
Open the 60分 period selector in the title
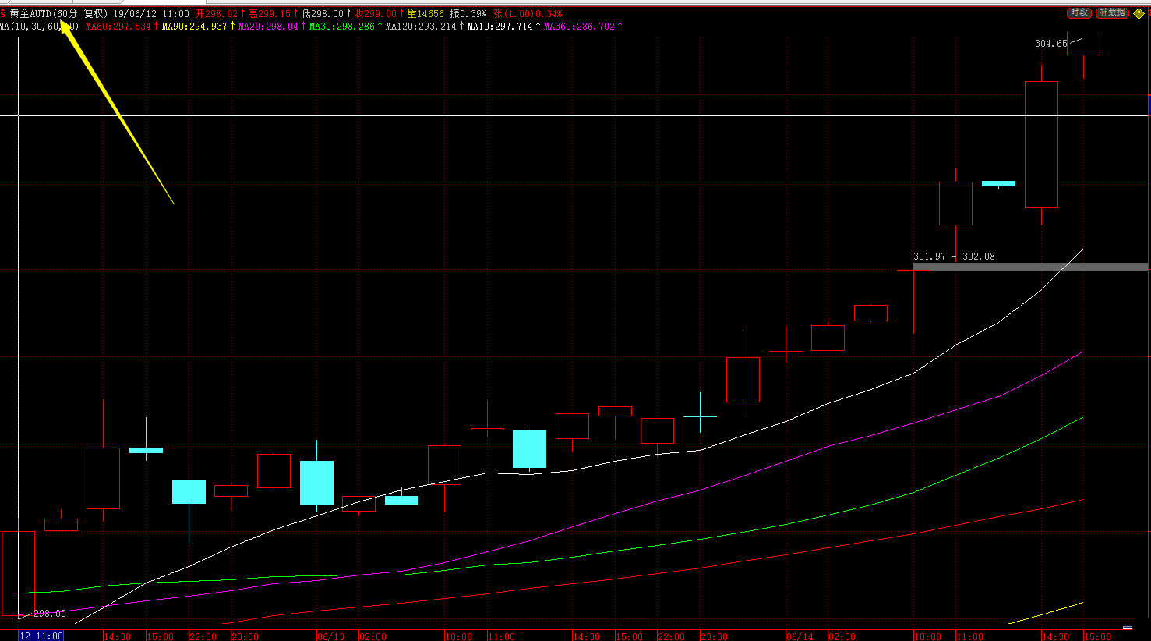point(66,14)
